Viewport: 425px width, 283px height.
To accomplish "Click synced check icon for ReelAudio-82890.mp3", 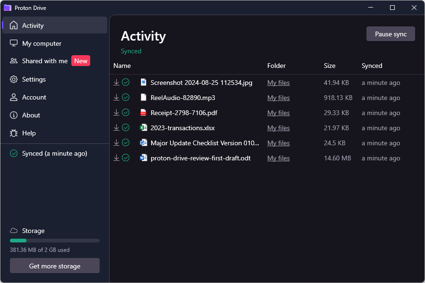I will (126, 98).
